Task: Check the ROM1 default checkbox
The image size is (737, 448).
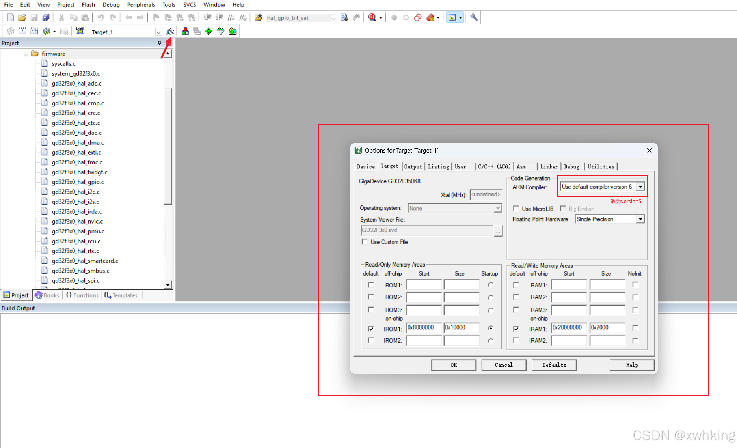Action: pyautogui.click(x=371, y=285)
